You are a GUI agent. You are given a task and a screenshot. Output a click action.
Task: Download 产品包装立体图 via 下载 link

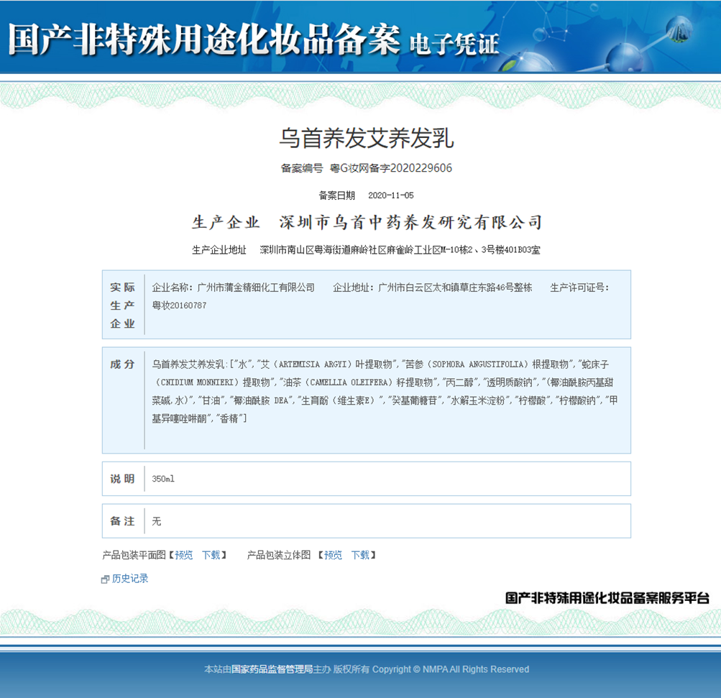pos(360,555)
